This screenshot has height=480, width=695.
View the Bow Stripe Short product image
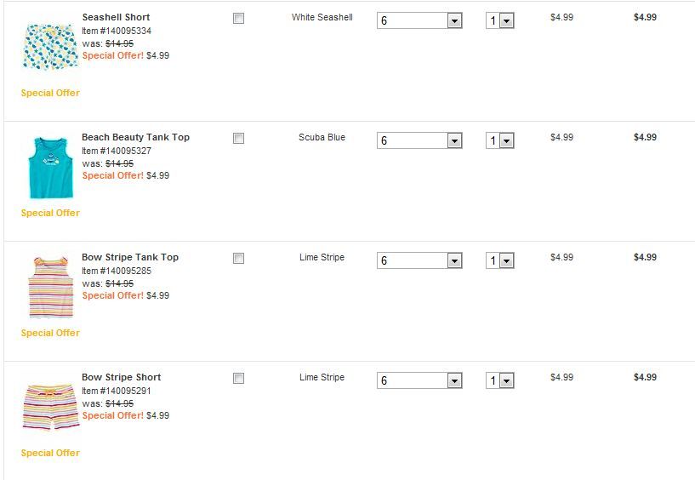click(x=50, y=406)
